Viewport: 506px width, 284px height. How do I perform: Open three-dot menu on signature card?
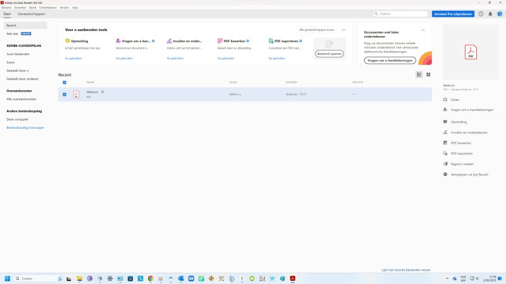[x=423, y=30]
